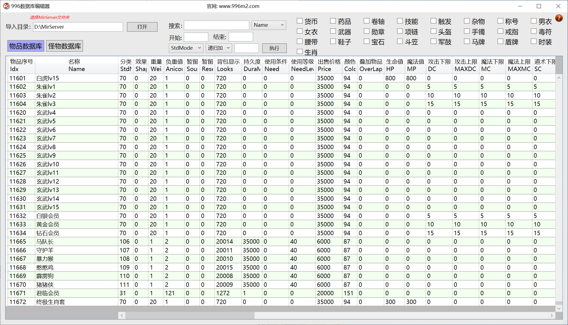Click the 导入目录 path input field
Screen dimensions: 568x325
tap(78, 27)
